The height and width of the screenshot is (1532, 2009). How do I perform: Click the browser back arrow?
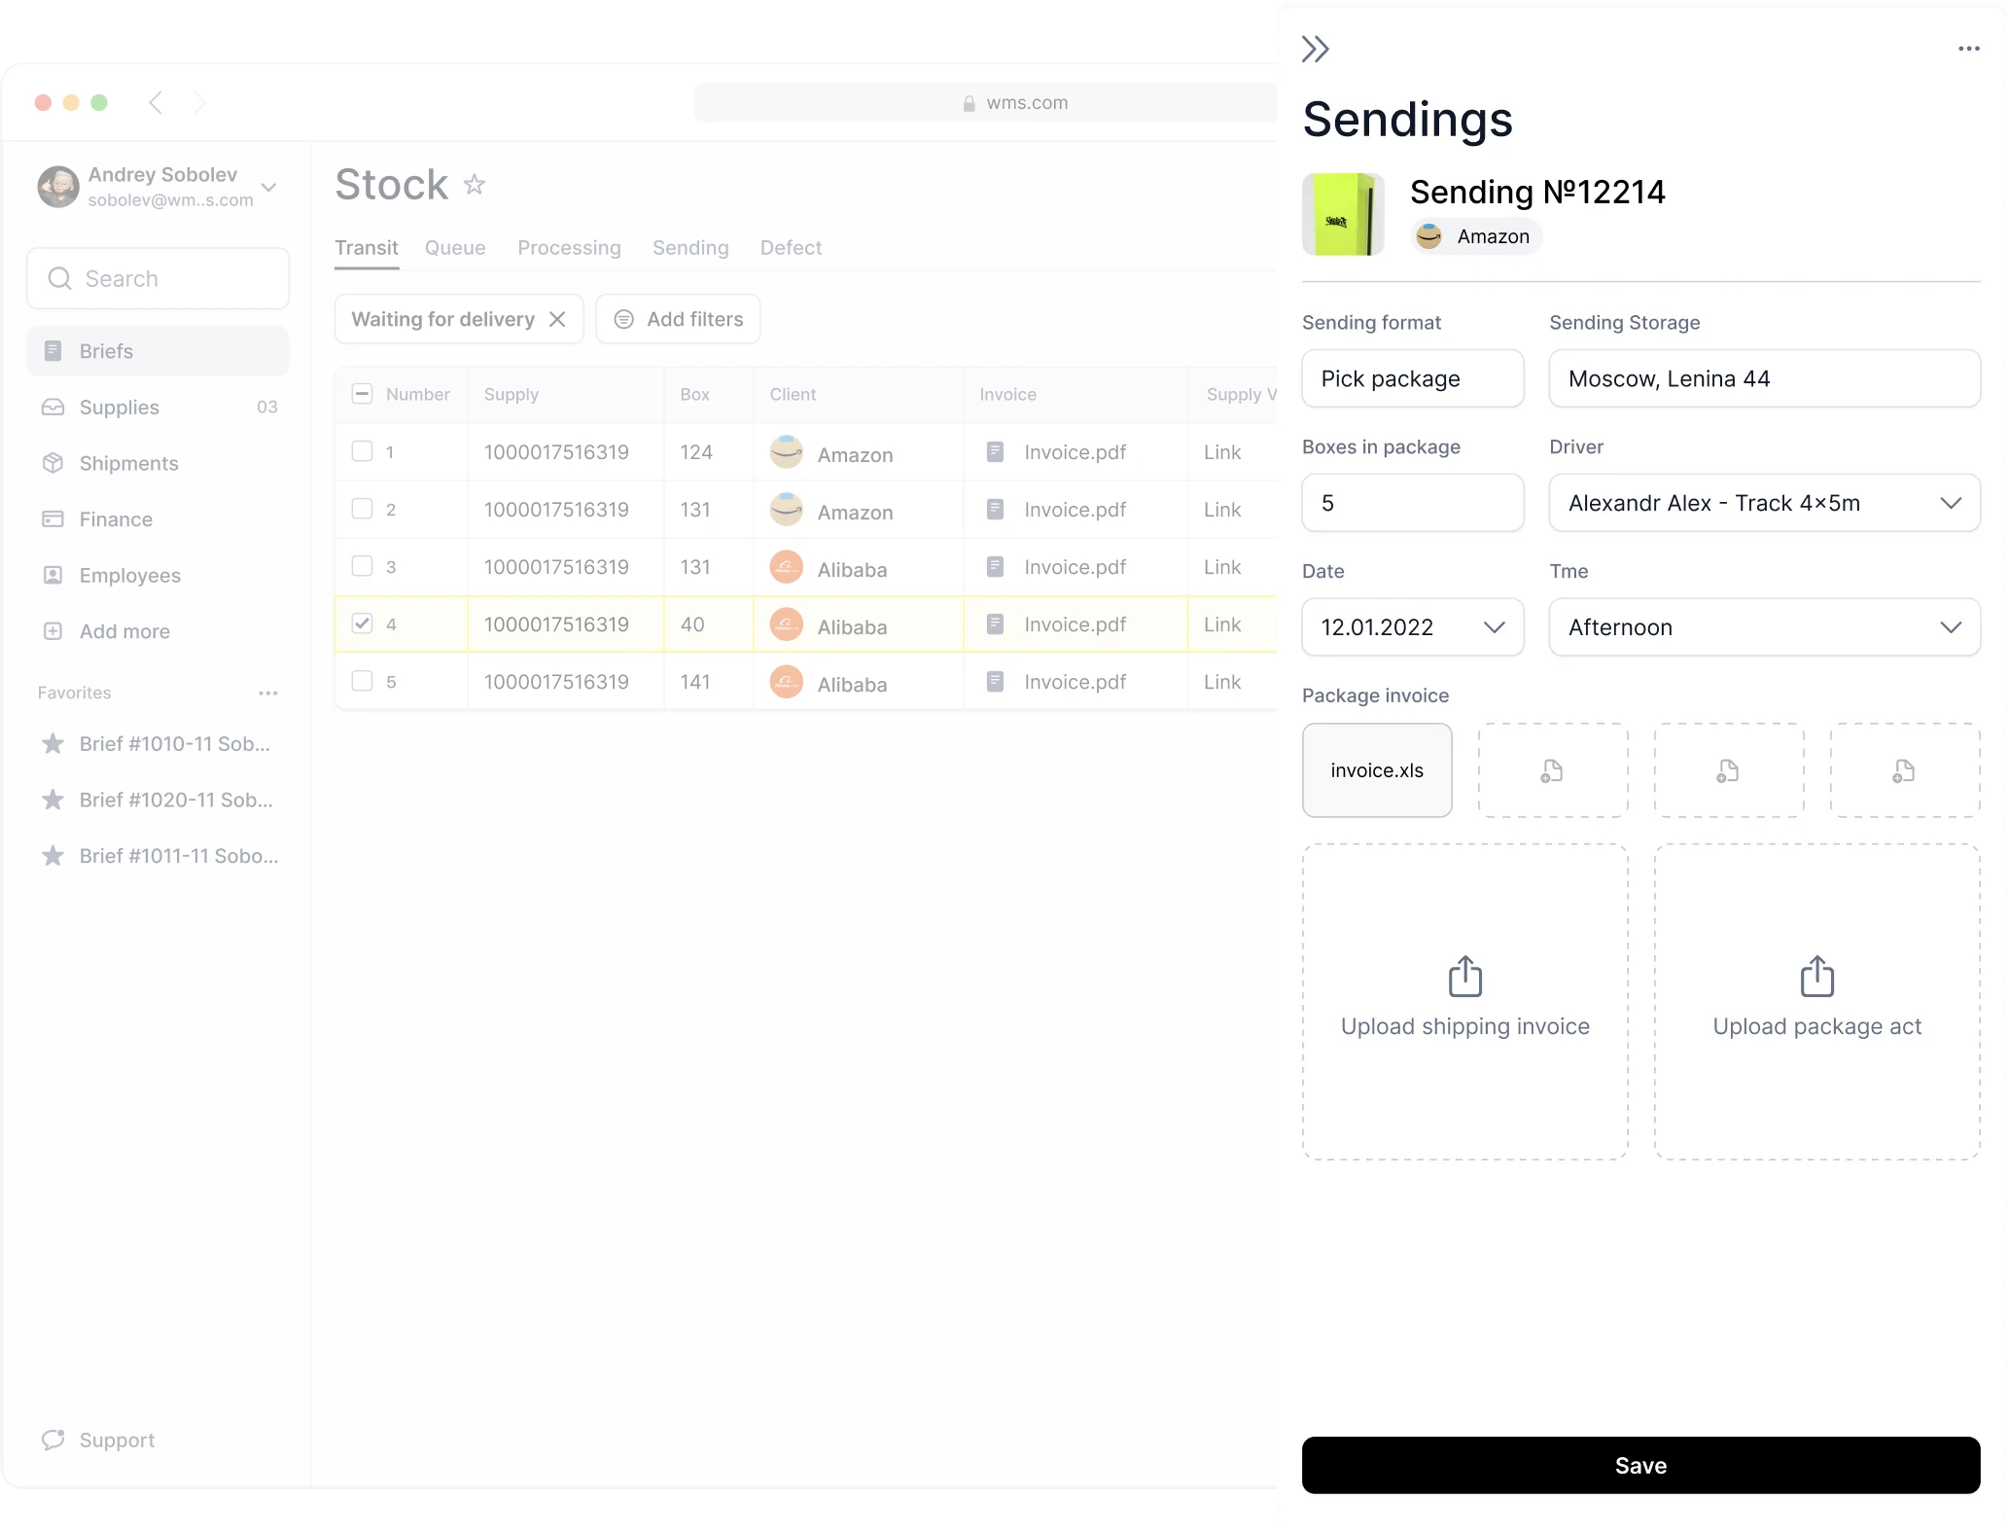156,102
